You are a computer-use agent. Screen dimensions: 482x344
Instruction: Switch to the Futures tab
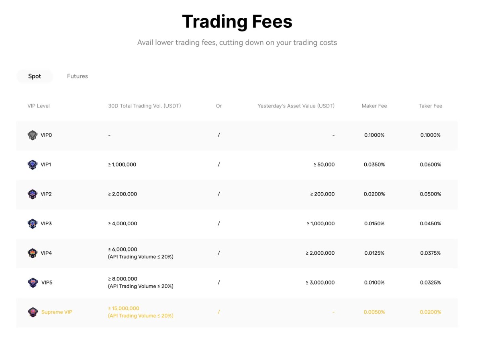[77, 76]
